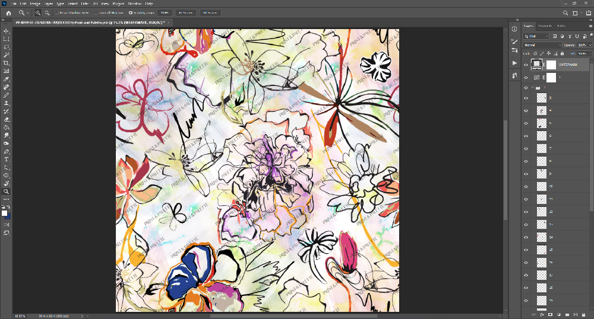Open the Layers panel menu

589,25
